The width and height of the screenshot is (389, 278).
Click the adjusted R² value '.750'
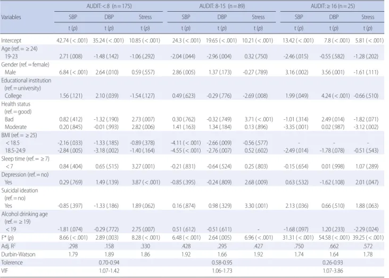[x=299, y=246]
